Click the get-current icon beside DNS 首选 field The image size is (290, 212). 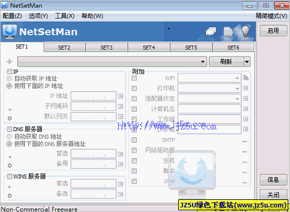point(121,154)
